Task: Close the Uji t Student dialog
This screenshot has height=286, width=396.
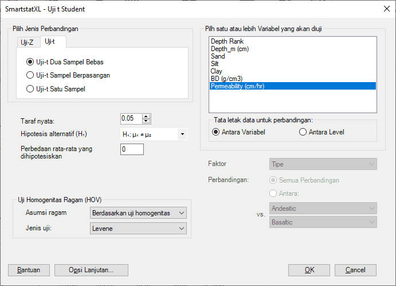Action: tap(385, 8)
